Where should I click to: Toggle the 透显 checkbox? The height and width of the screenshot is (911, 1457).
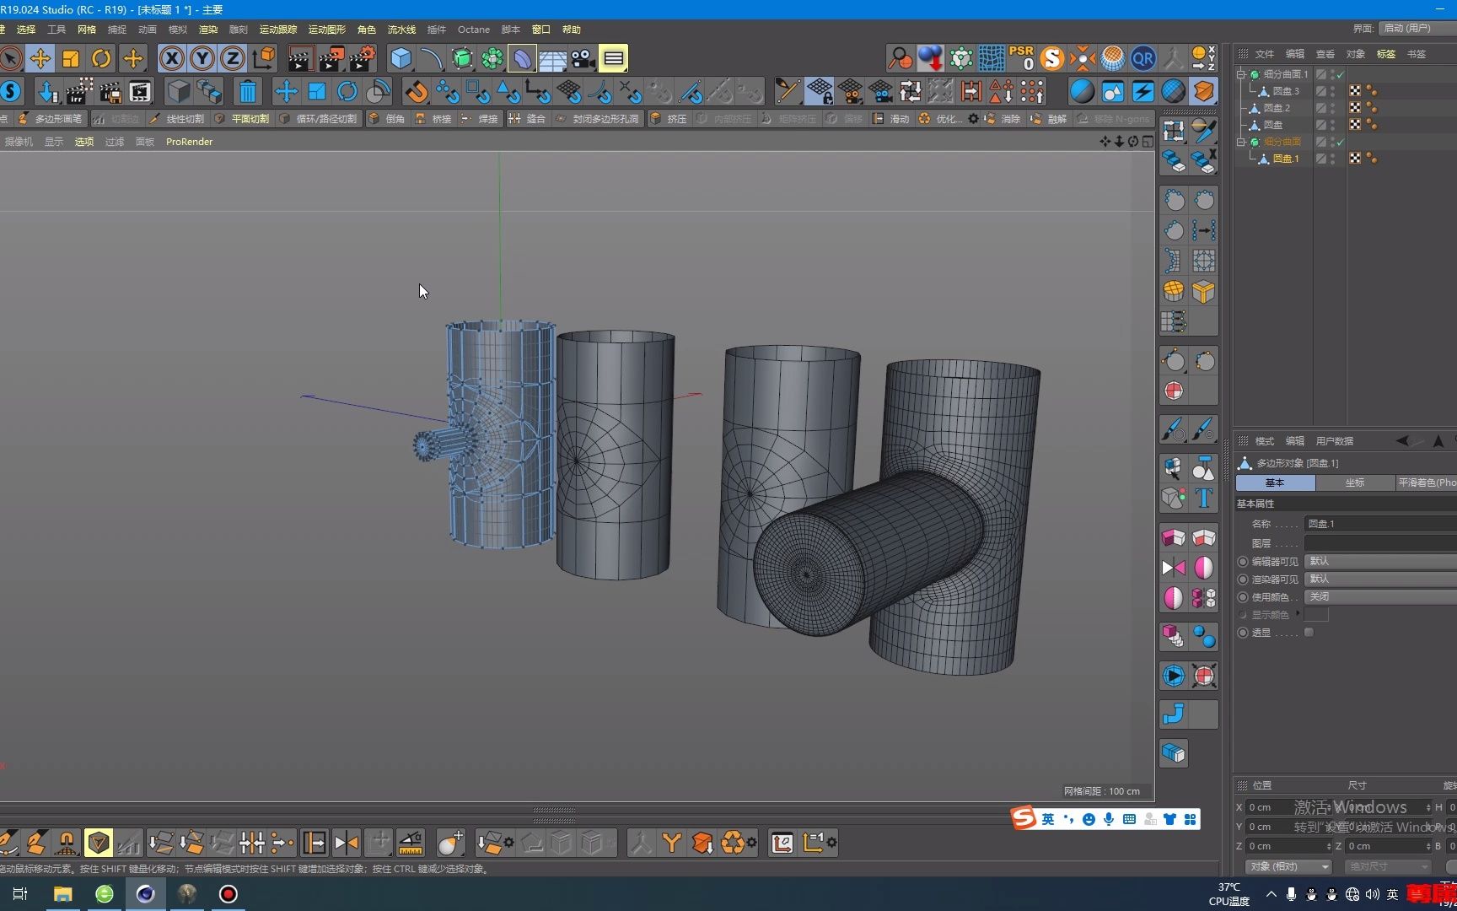[x=1309, y=633]
